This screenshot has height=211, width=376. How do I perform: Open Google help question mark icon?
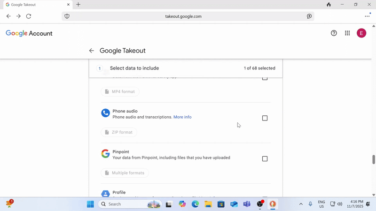[334, 33]
